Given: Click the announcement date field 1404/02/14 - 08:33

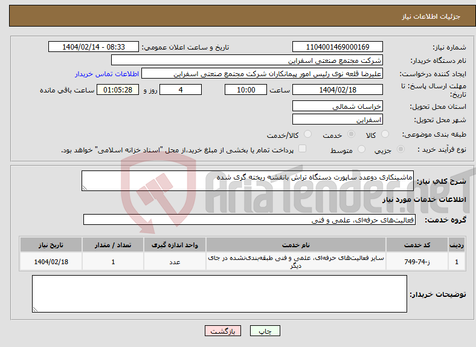Looking at the screenshot, I should click(94, 47).
